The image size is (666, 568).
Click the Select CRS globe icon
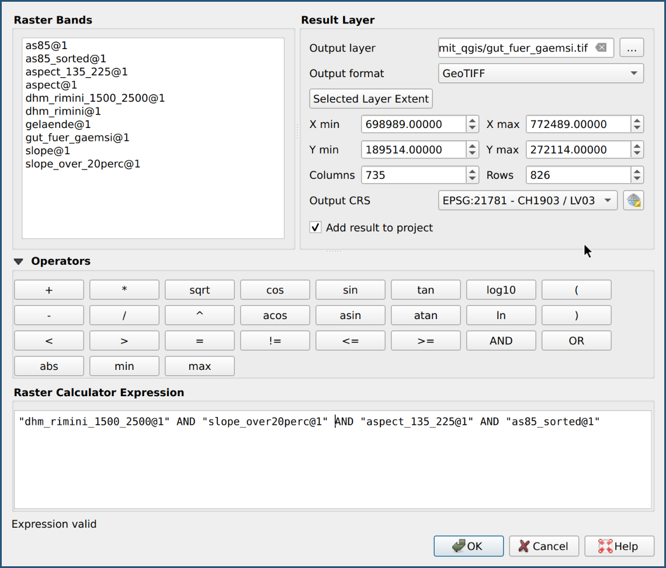(633, 200)
